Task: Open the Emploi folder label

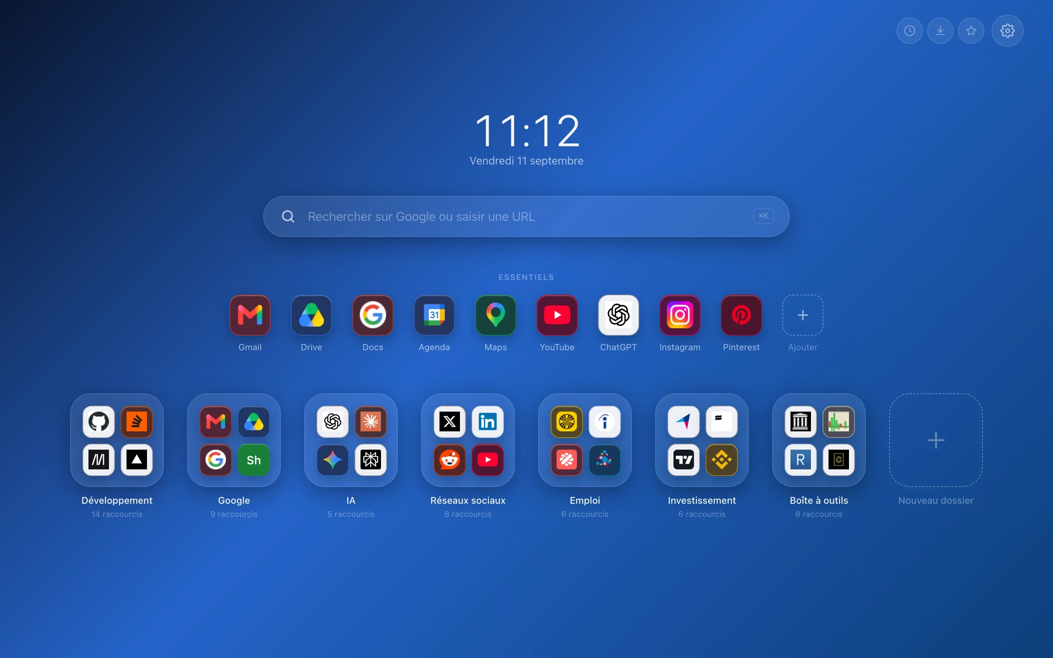Action: [585, 500]
